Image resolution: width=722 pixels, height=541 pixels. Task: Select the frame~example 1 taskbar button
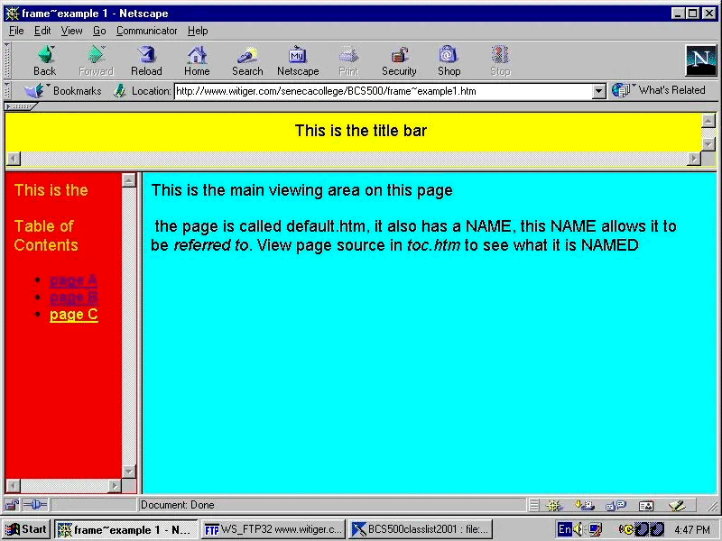(125, 529)
